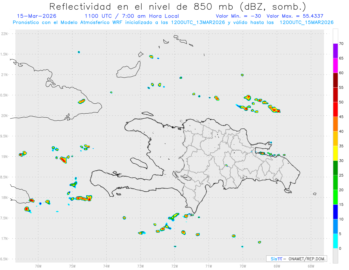
Task: Click the '1200UTC_15MAR2026' valid-until time
Action: pos(306,22)
